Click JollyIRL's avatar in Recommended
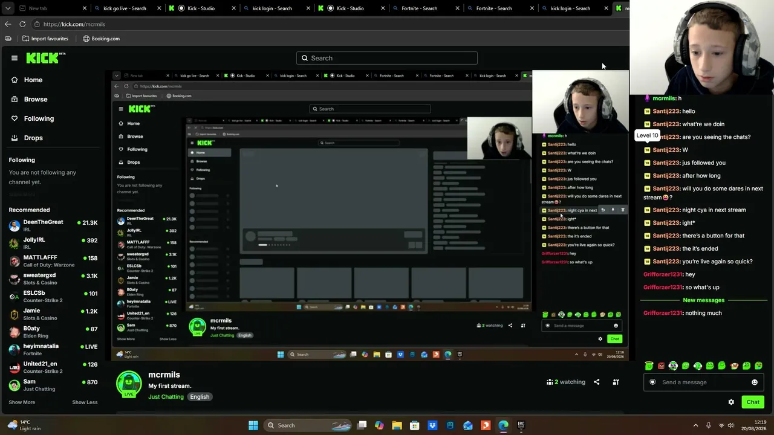 tap(15, 243)
